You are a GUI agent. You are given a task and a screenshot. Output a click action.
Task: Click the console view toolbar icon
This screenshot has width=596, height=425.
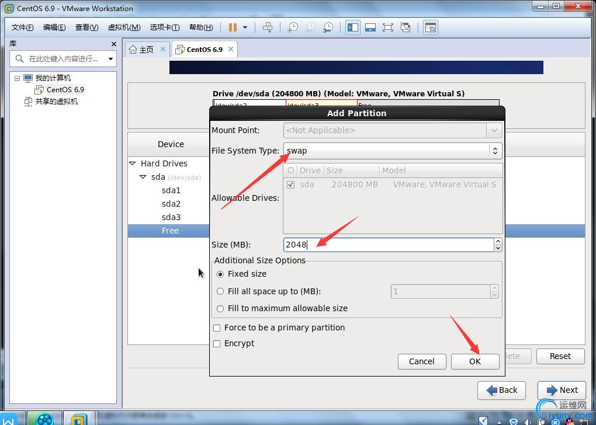coord(370,27)
